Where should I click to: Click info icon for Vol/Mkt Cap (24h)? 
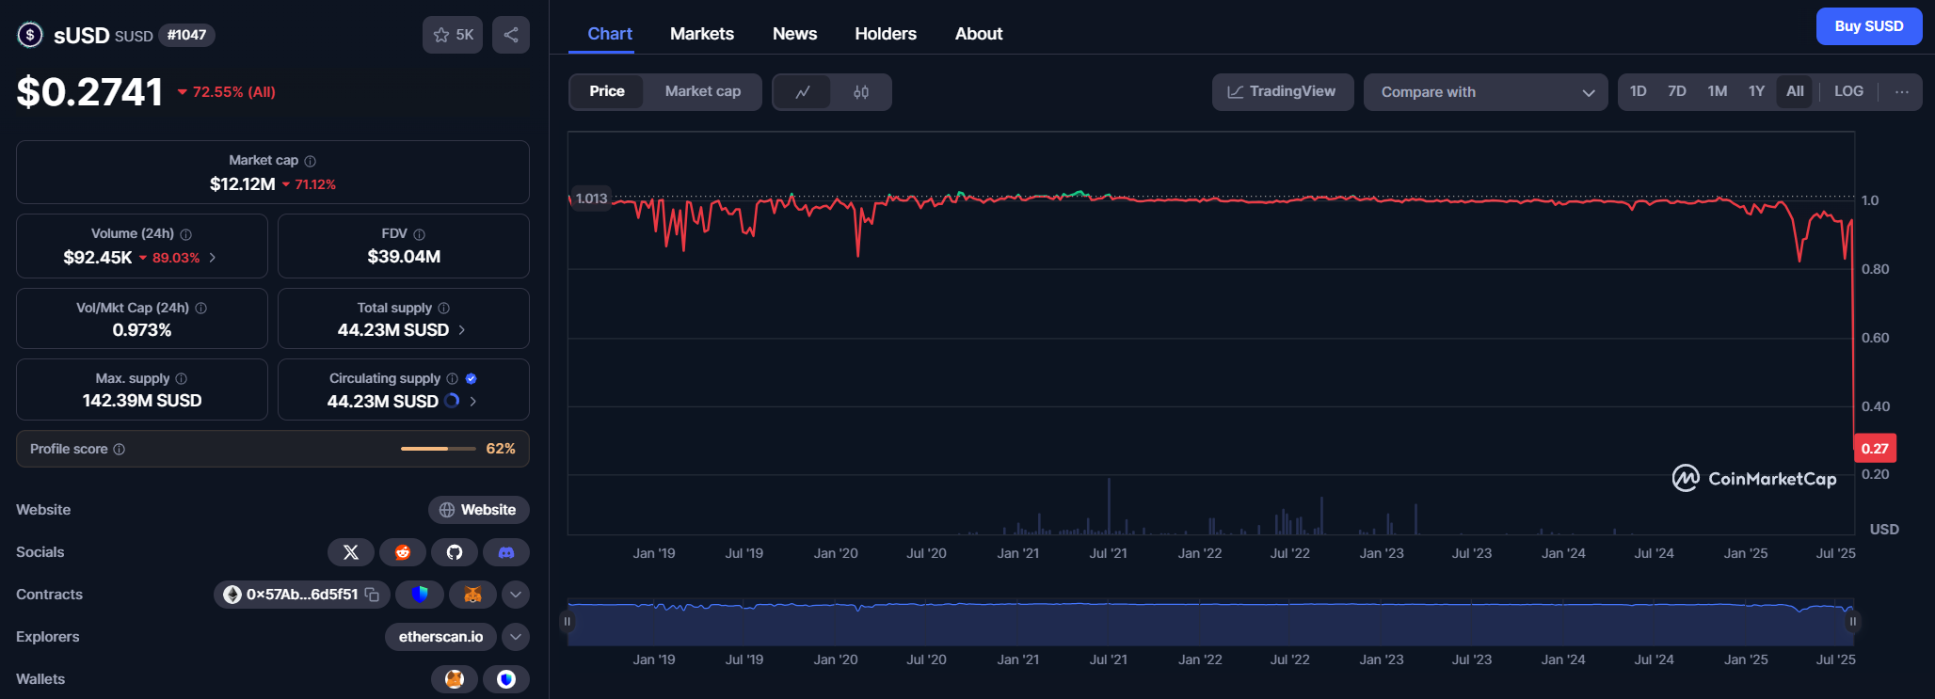[201, 309]
